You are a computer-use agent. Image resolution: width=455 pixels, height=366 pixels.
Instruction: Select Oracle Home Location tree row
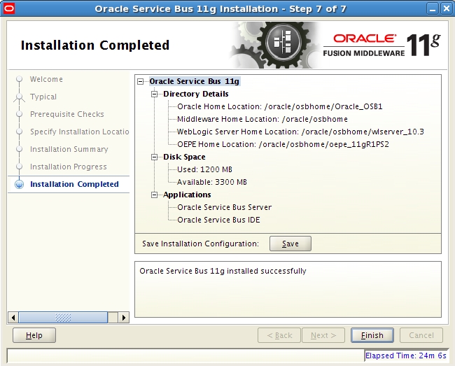(280, 106)
